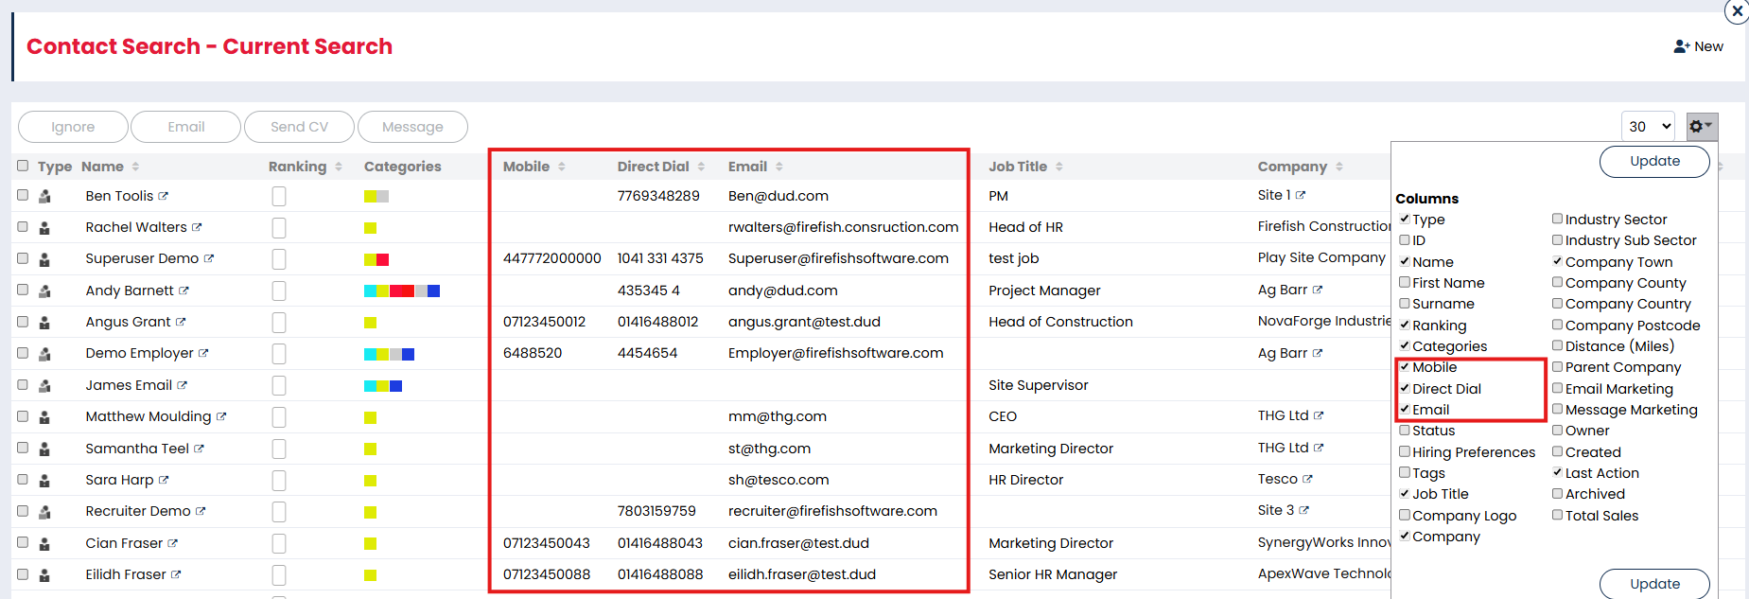Click the Email action button

186,127
